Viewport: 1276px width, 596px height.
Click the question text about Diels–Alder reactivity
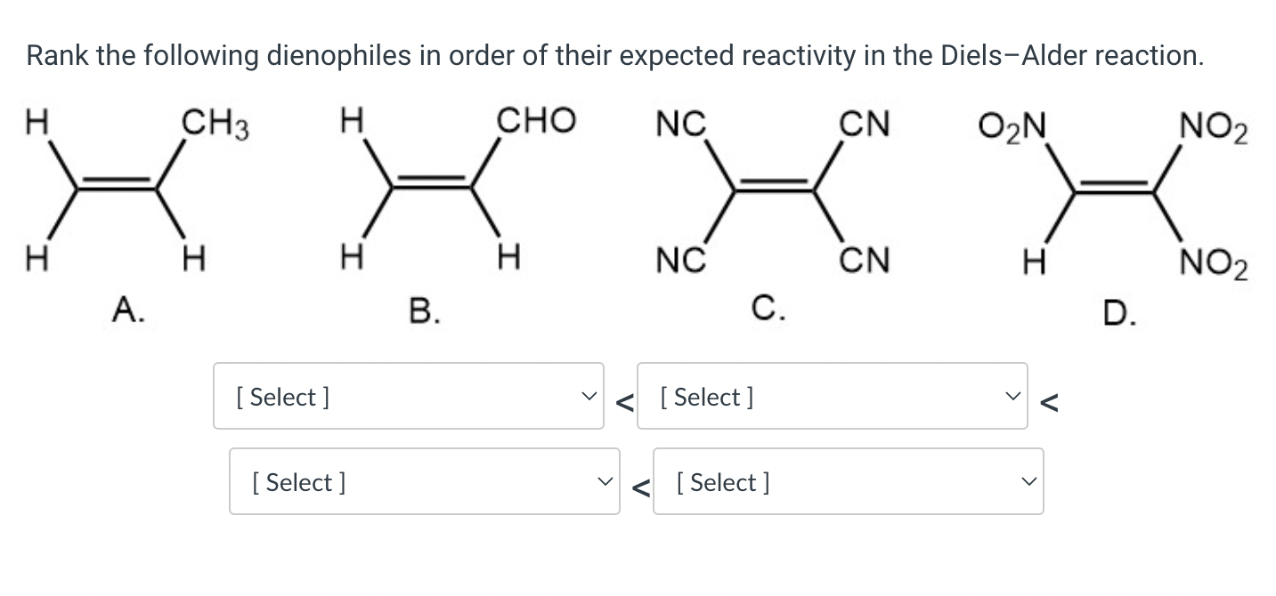click(615, 55)
